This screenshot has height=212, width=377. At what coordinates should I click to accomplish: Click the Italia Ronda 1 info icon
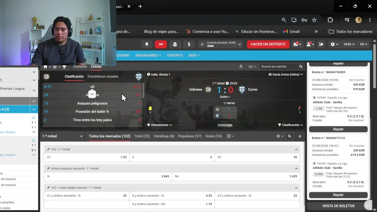point(148,74)
